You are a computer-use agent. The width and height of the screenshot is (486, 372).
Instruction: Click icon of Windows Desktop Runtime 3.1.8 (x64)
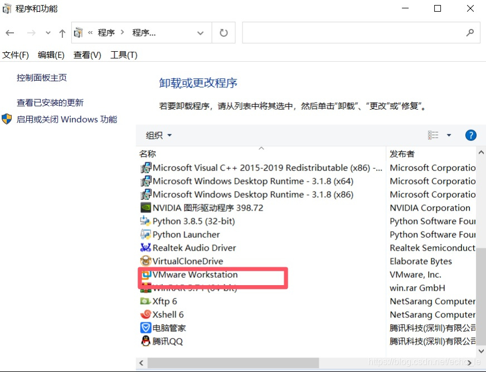[146, 181]
